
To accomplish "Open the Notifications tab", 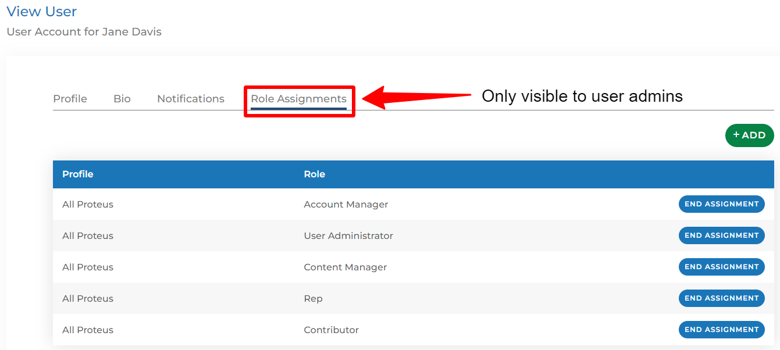I will click(190, 99).
